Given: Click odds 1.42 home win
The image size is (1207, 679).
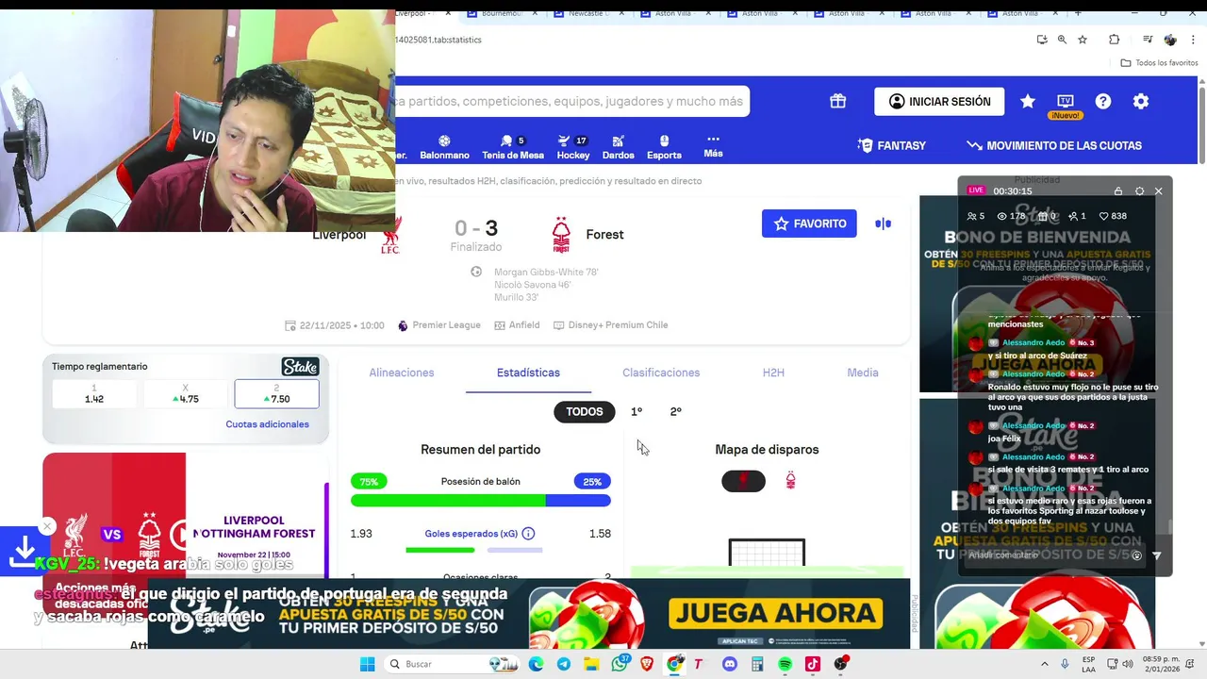Looking at the screenshot, I should (x=94, y=394).
